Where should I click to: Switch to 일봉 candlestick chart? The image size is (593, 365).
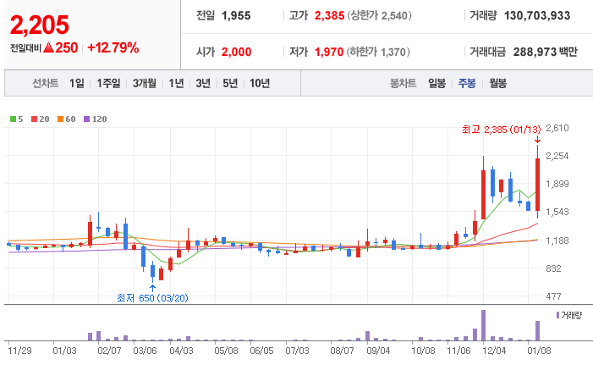pyautogui.click(x=437, y=83)
